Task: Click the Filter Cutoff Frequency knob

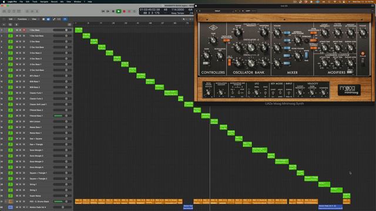Action: [324, 33]
